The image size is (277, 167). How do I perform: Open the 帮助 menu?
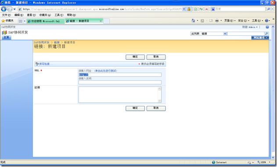tap(72, 15)
